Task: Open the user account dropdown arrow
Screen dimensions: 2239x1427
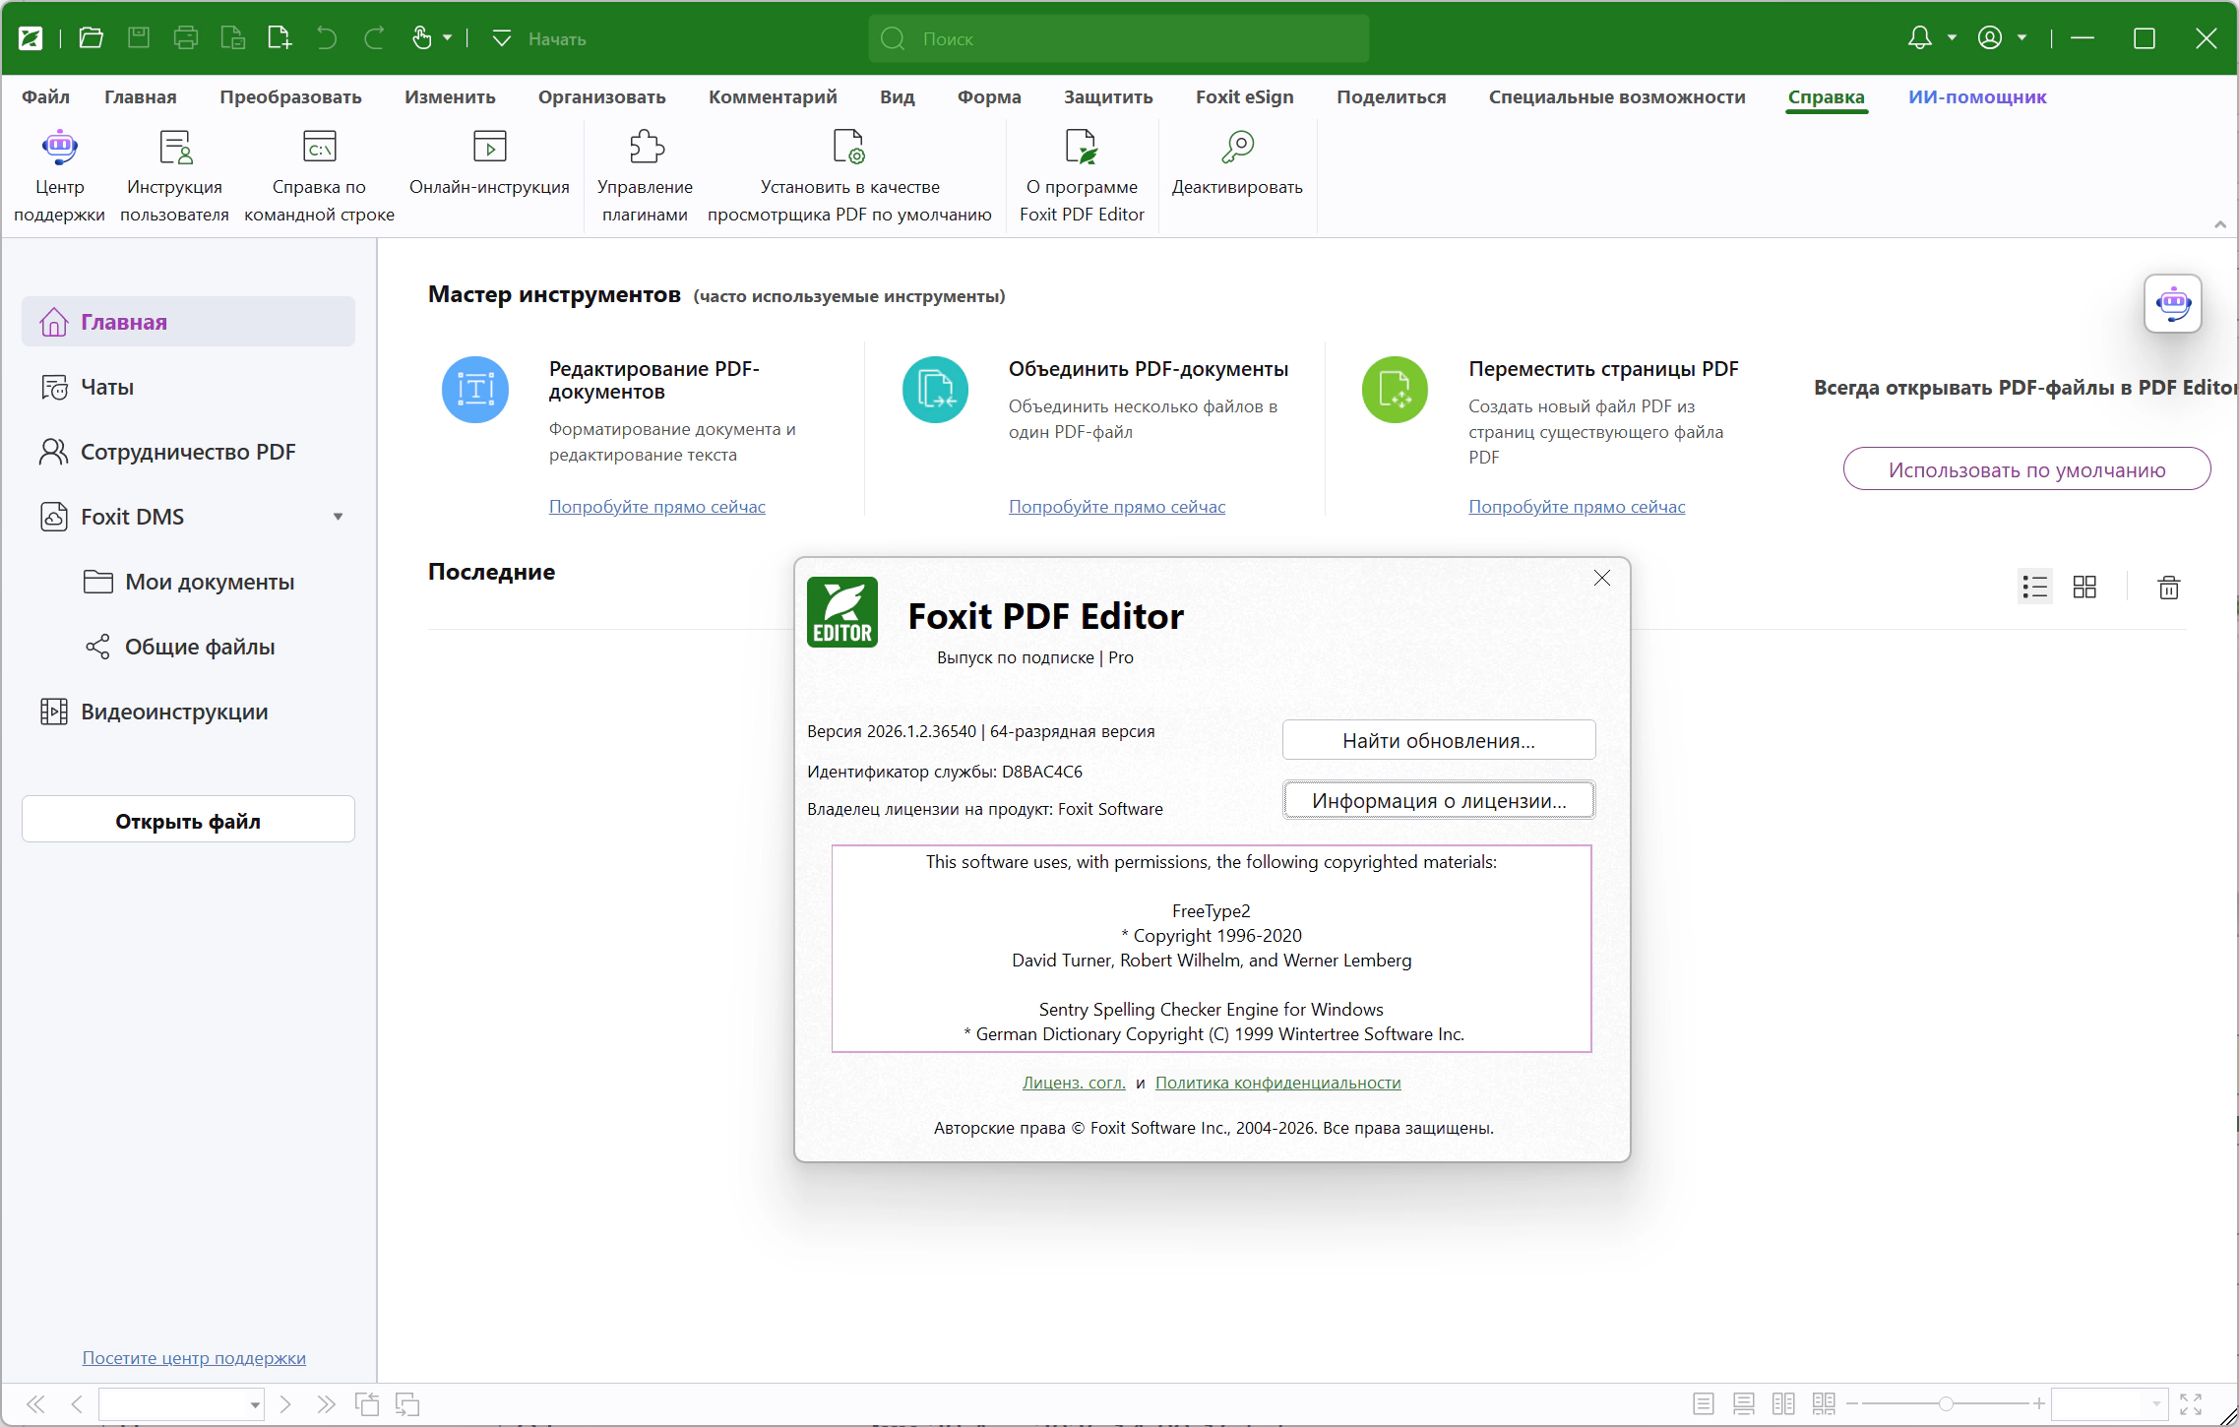Action: tap(2022, 38)
